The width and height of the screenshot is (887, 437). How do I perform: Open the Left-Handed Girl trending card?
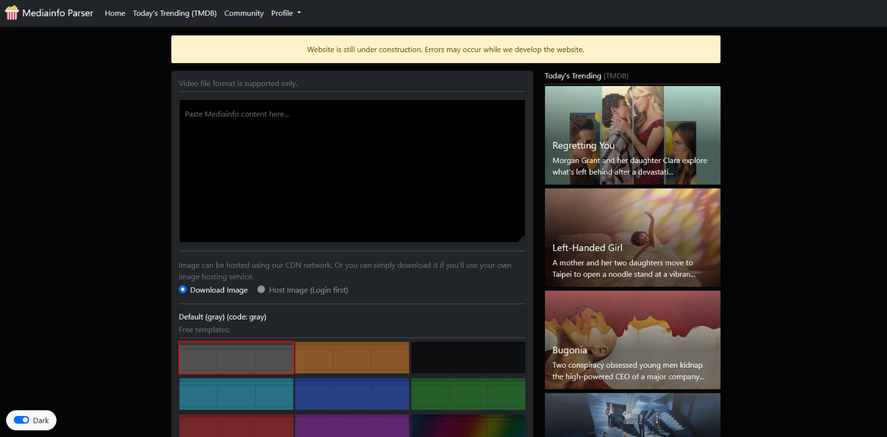pyautogui.click(x=633, y=237)
